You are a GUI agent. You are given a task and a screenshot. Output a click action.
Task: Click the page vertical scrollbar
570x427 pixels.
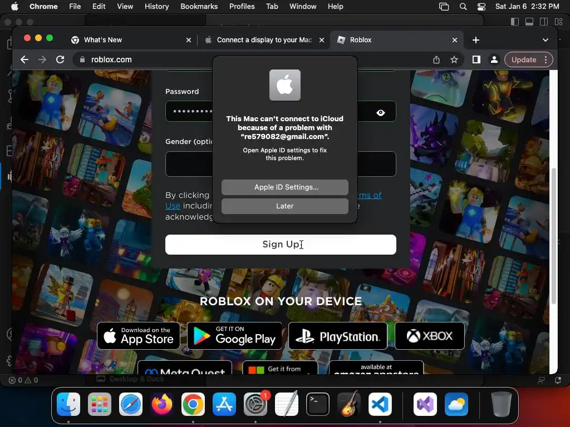pos(554,236)
